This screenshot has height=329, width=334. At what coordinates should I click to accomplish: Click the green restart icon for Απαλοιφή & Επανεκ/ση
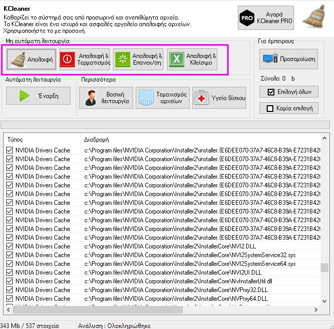(123, 59)
